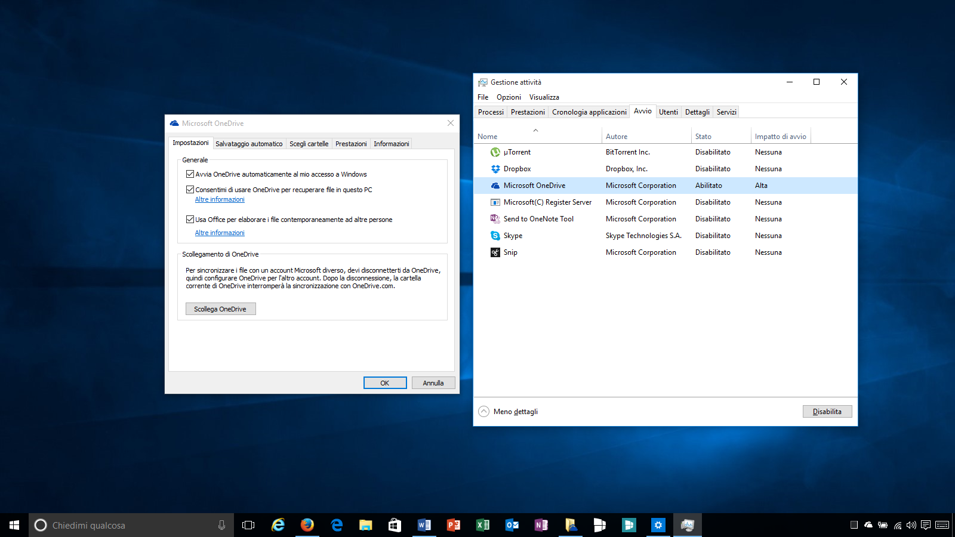Screen dimensions: 955x537
Task: Click OK in OneDrive dialog
Action: click(385, 383)
